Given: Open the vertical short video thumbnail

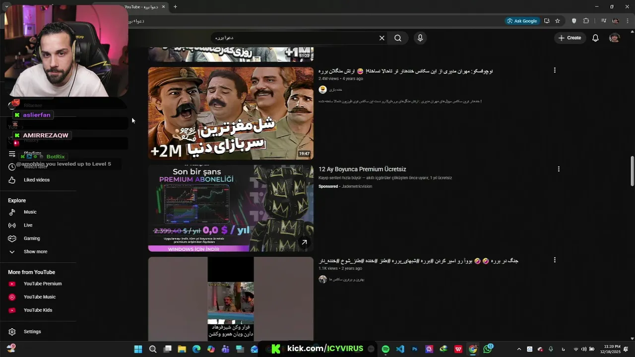Looking at the screenshot, I should [231, 298].
